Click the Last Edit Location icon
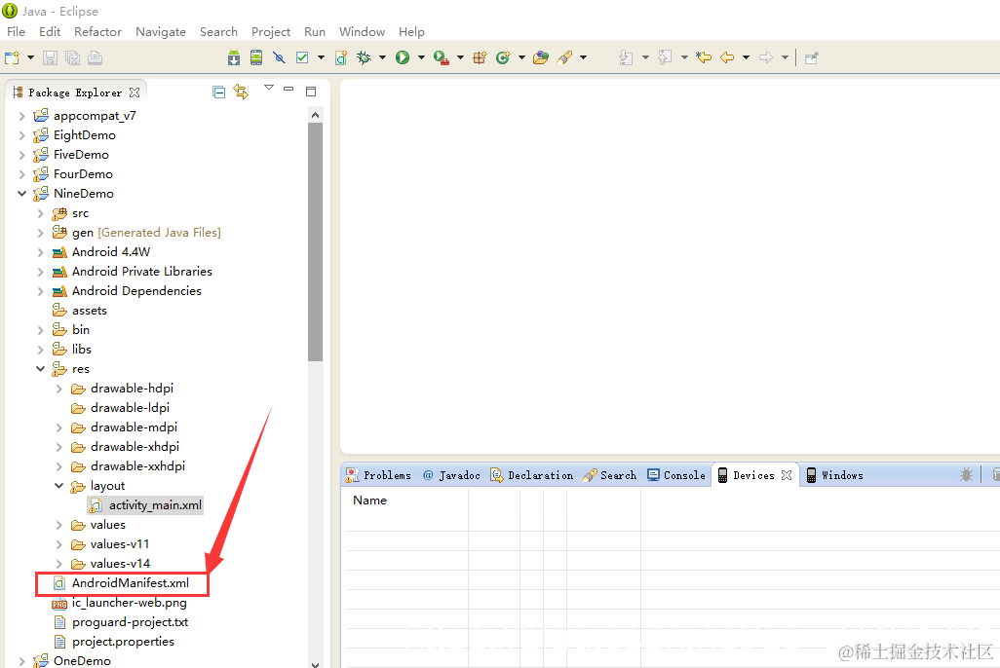This screenshot has width=1000, height=668. point(704,58)
